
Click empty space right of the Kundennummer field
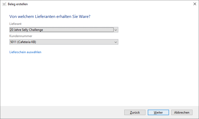pyautogui.click(x=157, y=42)
